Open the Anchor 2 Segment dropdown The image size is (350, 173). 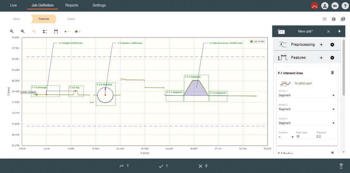307,109
